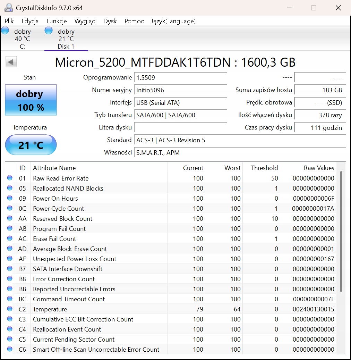Click blue status icon beside Reallocated NAND Blocks
This screenshot has height=360, width=351.
pyautogui.click(x=10, y=188)
